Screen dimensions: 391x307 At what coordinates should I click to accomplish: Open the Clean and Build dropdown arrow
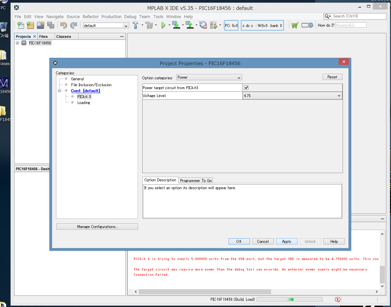[x=156, y=25]
